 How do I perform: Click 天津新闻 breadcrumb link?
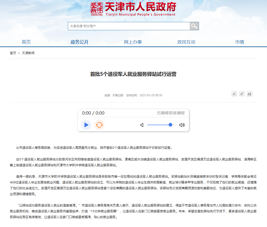(x=28, y=53)
